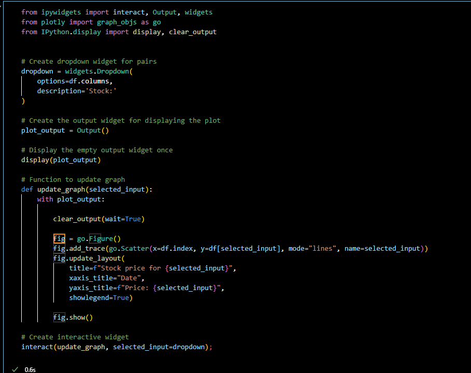The width and height of the screenshot is (471, 373).
Task: Click 'go.Scatter' in the add_trace line
Action: [129, 249]
